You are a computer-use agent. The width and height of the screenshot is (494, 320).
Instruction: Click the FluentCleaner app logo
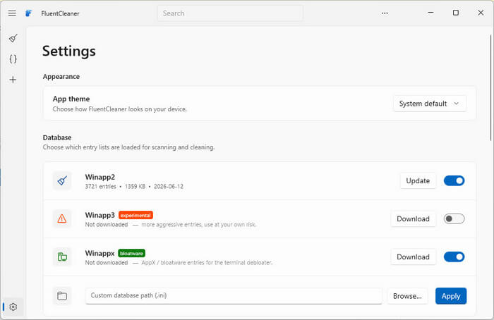(29, 13)
